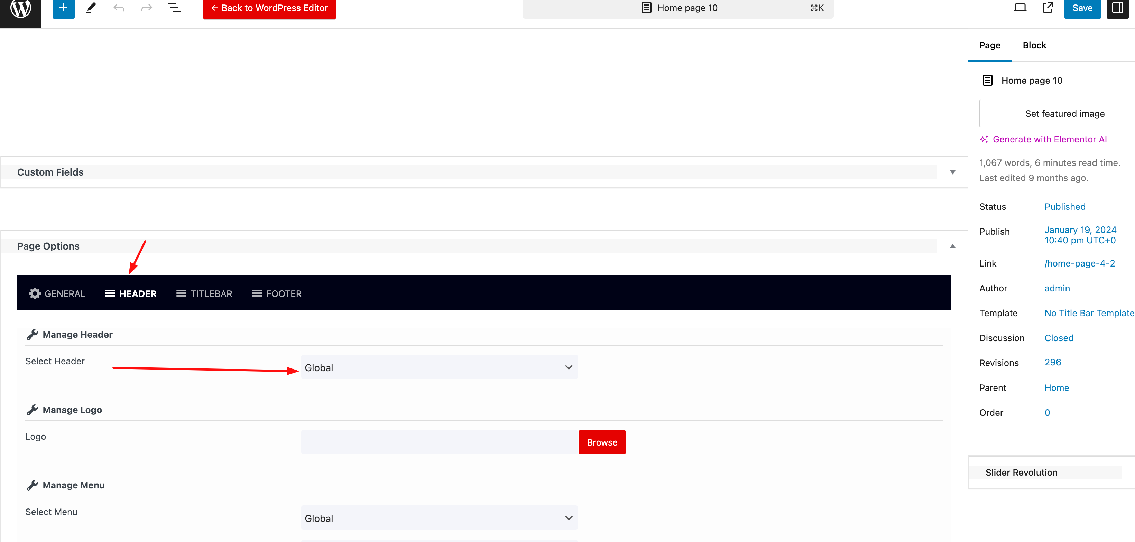
Task: Collapse the Page Options panel arrow
Action: [x=953, y=246]
